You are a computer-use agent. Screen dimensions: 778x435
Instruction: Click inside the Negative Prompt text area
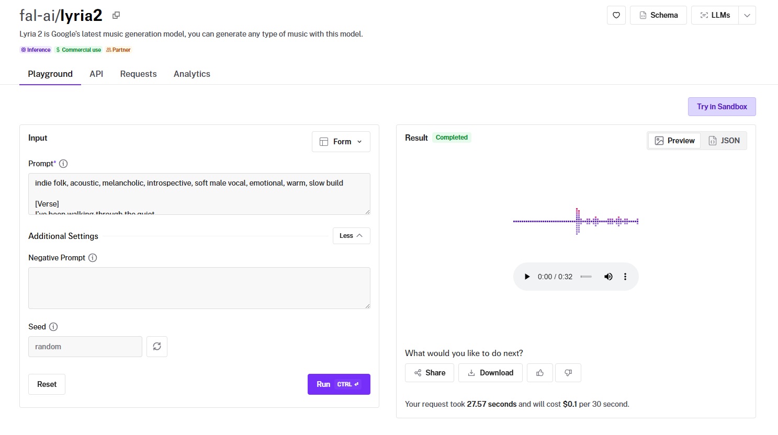point(199,288)
